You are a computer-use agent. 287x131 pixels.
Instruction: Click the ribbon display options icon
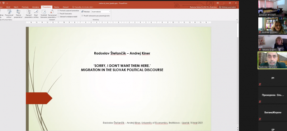click(x=218, y=3)
